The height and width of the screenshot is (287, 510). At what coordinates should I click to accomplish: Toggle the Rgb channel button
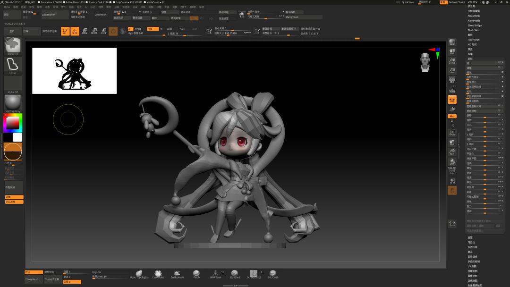pos(153,29)
